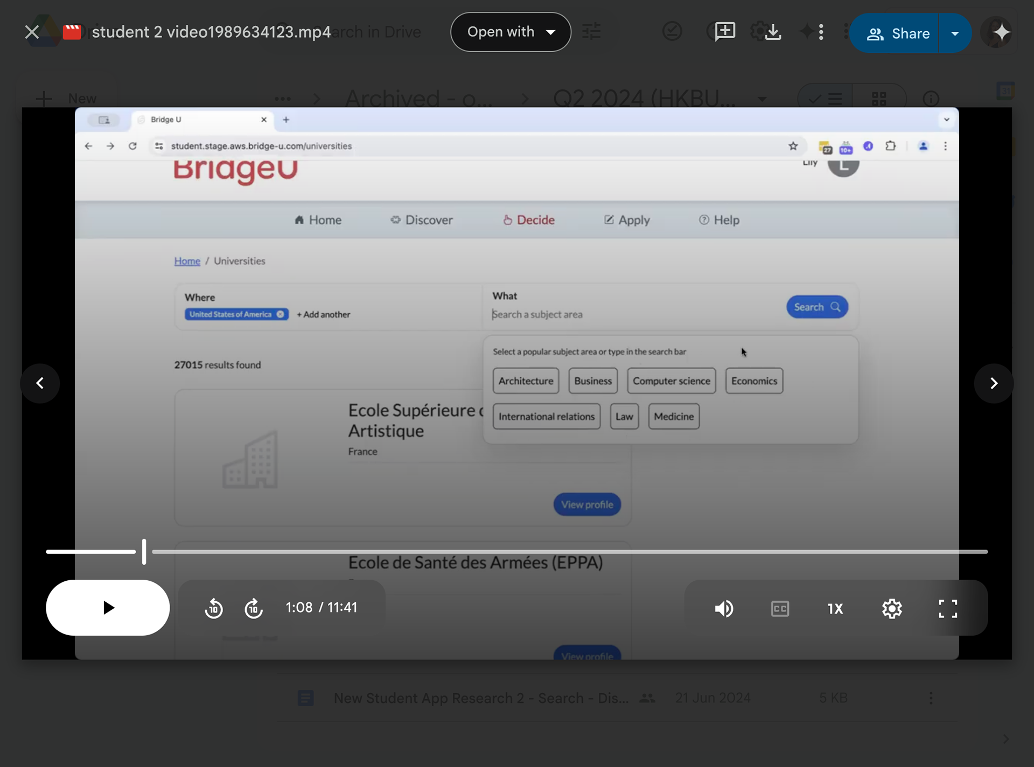1034x767 pixels.
Task: Open the Home breadcrumb link
Action: tap(187, 261)
